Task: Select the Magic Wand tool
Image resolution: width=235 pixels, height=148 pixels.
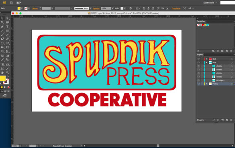Action: click(x=2, y=22)
